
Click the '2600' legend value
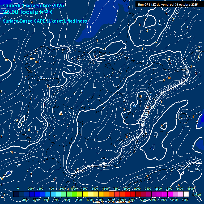click(x=153, y=200)
